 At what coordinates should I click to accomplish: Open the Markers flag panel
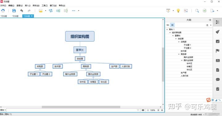click(218, 51)
